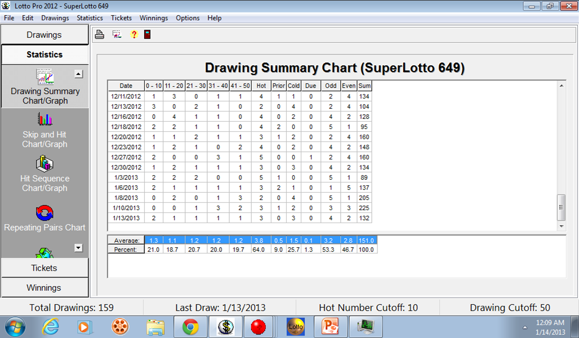Show hidden system tray icons
This screenshot has width=579, height=338.
[525, 327]
